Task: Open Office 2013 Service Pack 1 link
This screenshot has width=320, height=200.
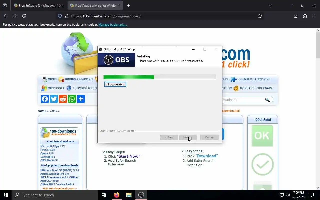Action: 57,184
